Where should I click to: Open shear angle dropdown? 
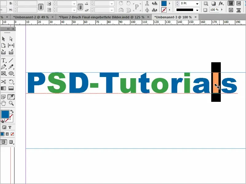(x=112, y=10)
